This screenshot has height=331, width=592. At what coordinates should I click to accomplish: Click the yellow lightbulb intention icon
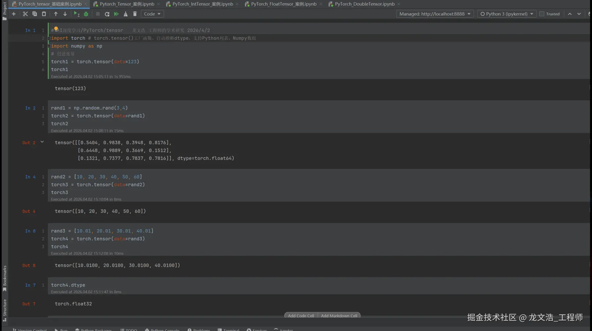point(56,29)
